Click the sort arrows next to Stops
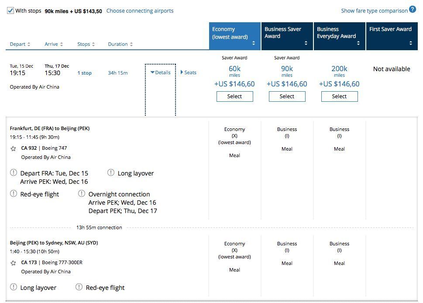 pyautogui.click(x=93, y=44)
